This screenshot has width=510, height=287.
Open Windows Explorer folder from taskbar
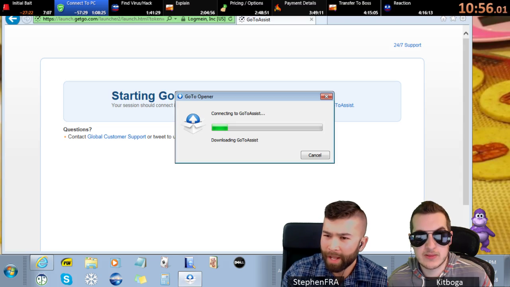(x=91, y=263)
